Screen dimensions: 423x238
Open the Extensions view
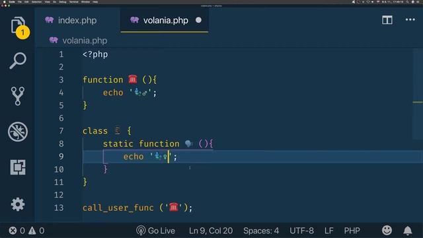pyautogui.click(x=18, y=167)
